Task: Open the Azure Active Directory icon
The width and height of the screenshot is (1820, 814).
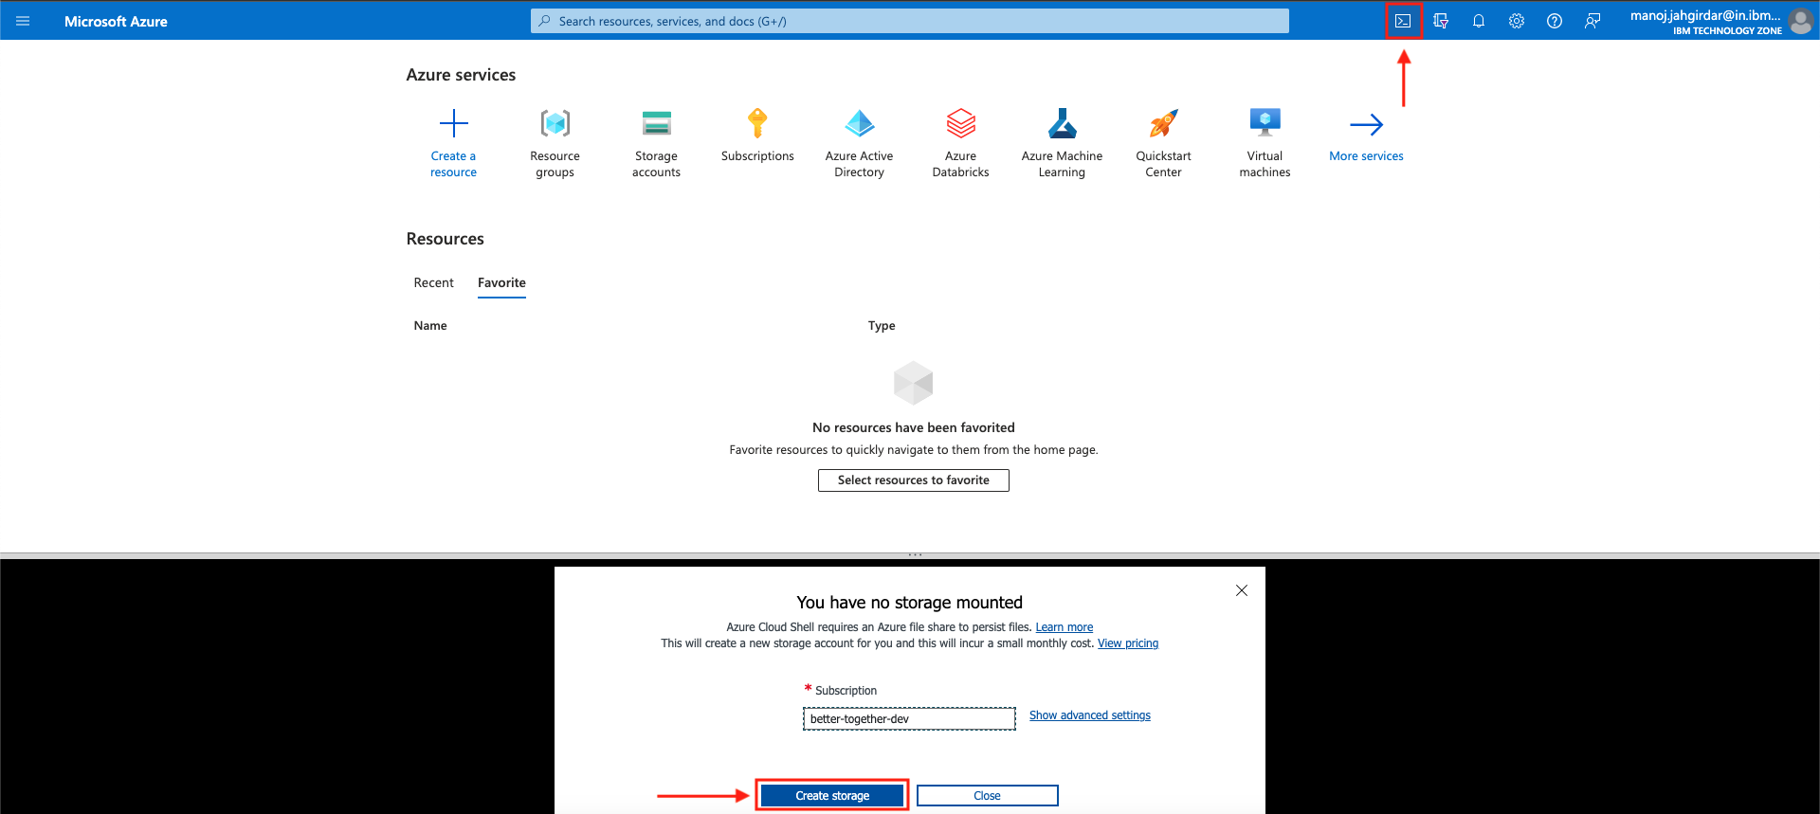Action: (860, 123)
